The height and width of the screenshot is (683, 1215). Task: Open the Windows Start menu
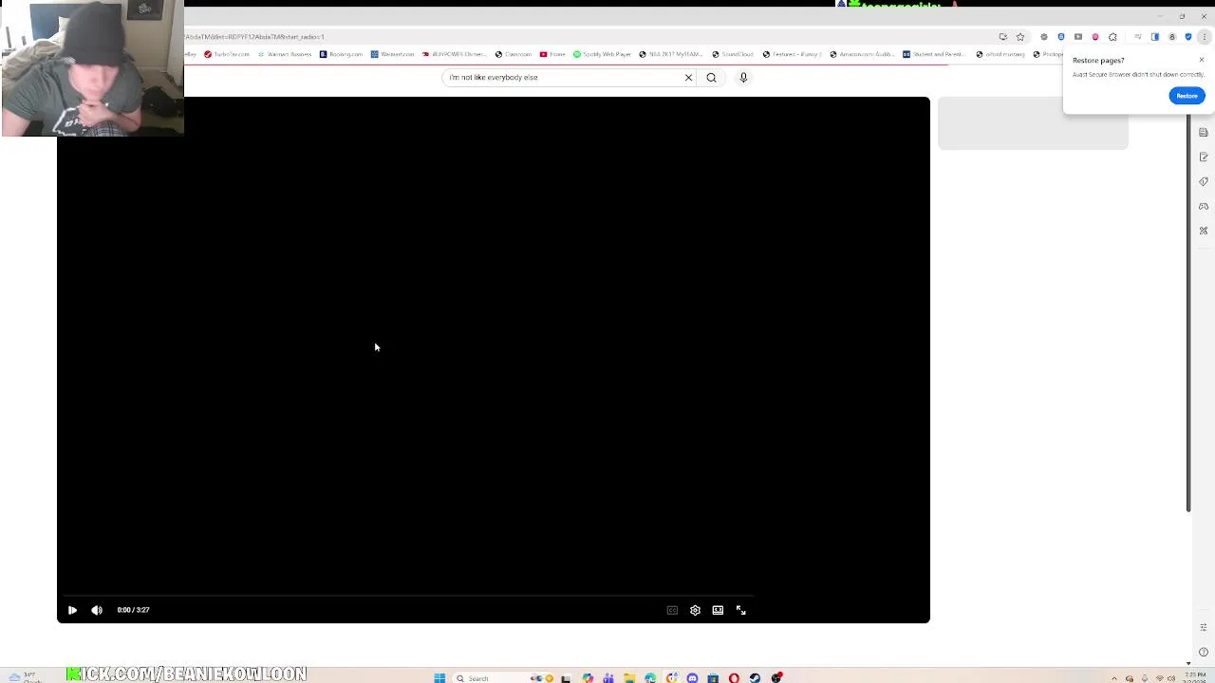click(x=439, y=678)
